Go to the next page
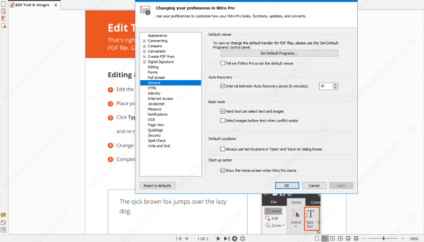This screenshot has width=424, height=242. [218, 238]
